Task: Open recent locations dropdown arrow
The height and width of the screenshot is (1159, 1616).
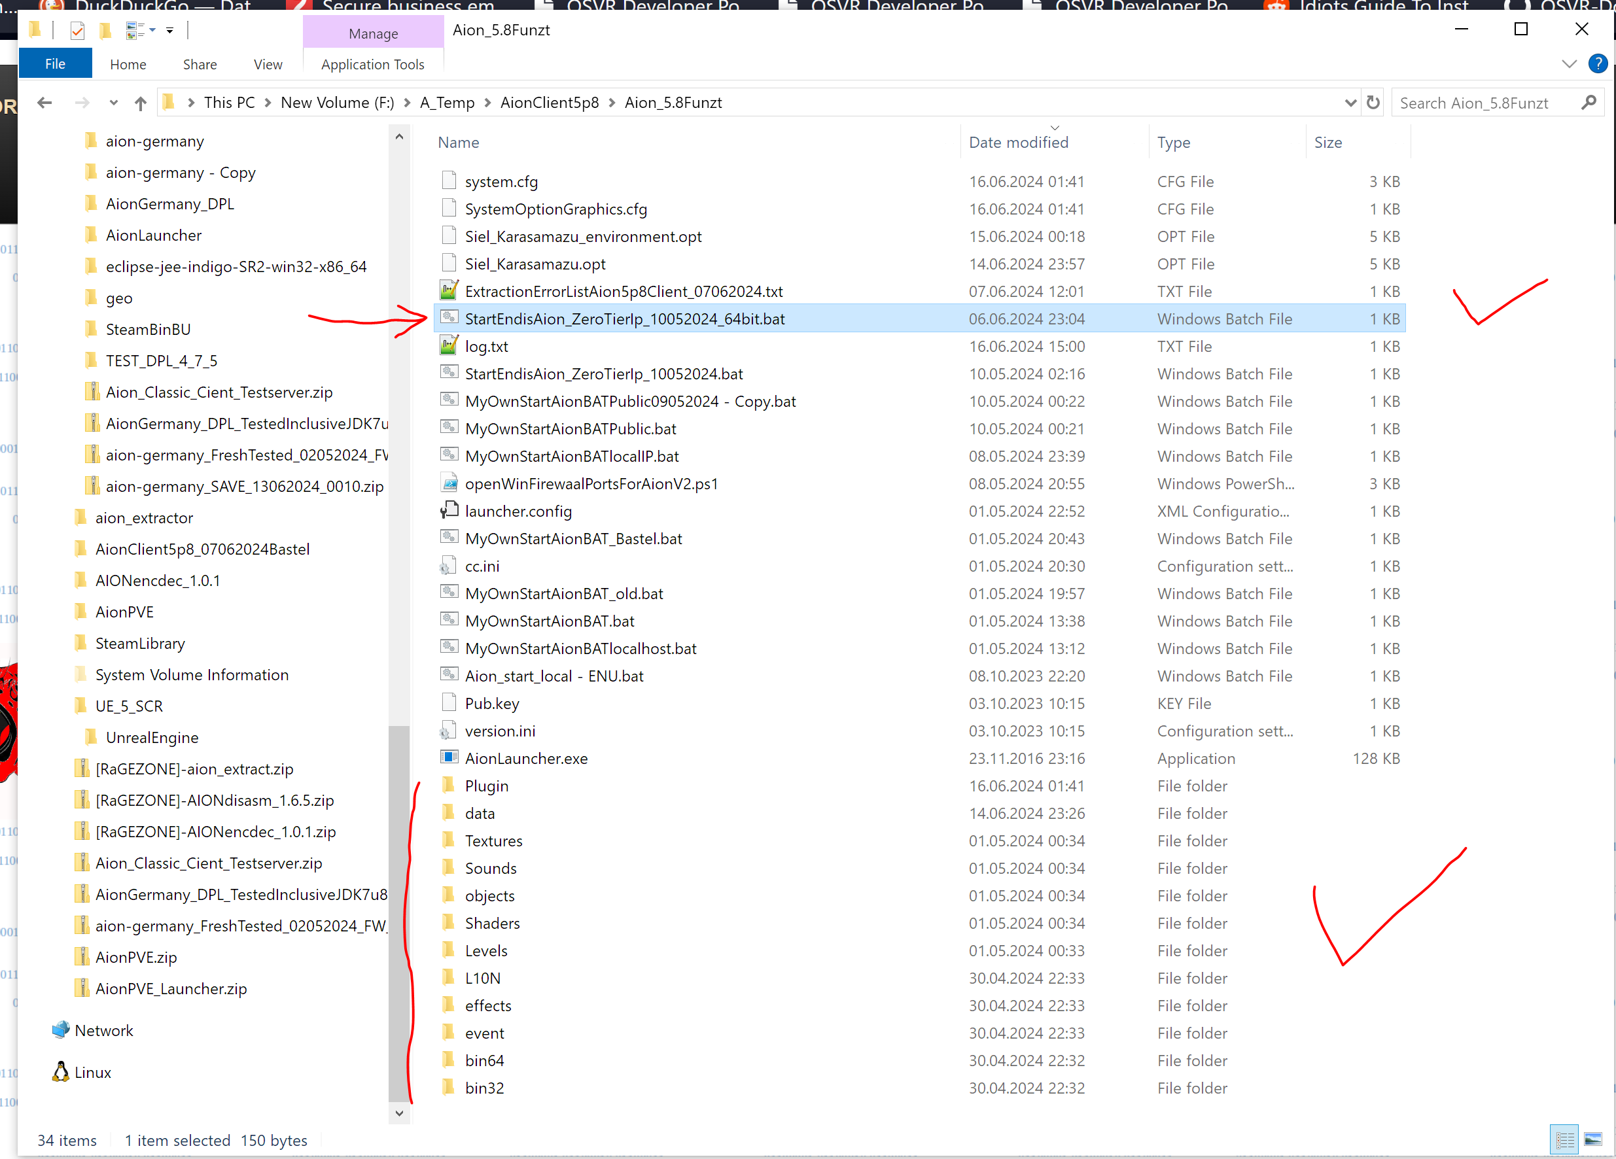Action: coord(113,103)
